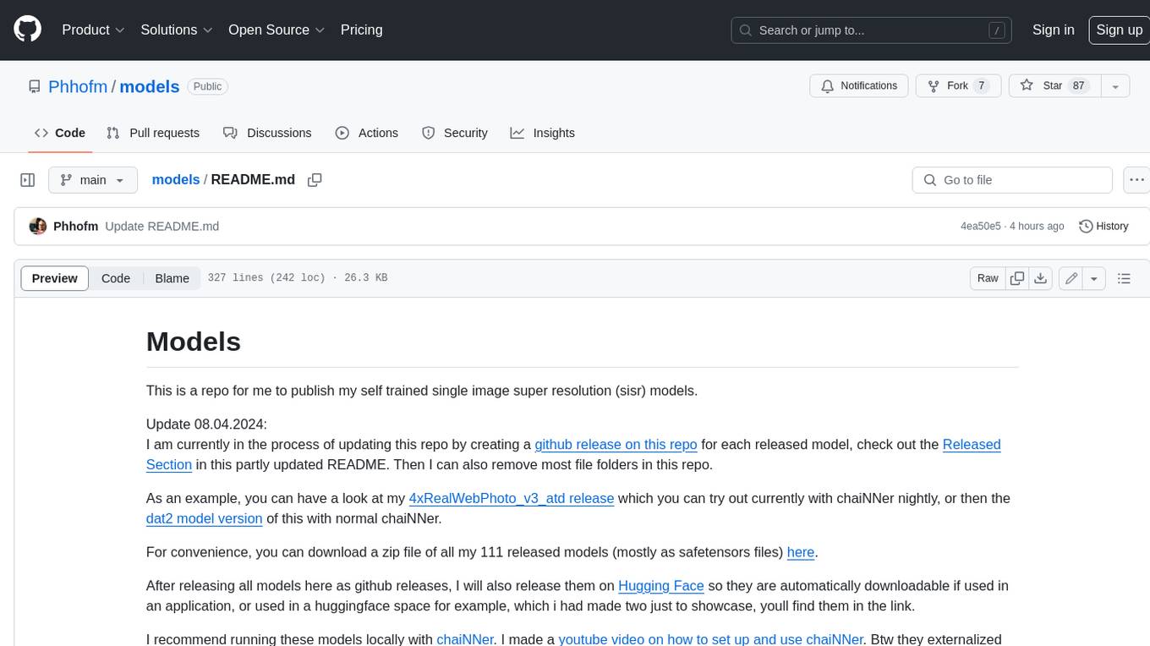Open commit 4ea50e5
This screenshot has width=1150, height=646.
click(981, 226)
